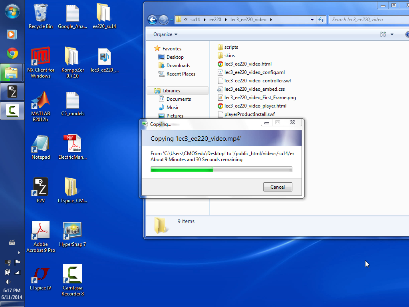Select the lec3_ee220_... video file on desktop
Image resolution: width=409 pixels, height=307 pixels.
104,60
